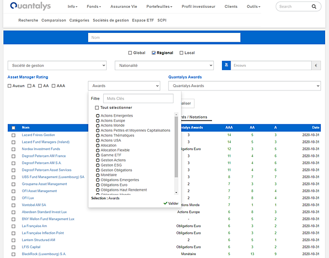Screen dimensions: 329x258
Task: Open the Nationalité dropdown
Action: click(x=164, y=65)
